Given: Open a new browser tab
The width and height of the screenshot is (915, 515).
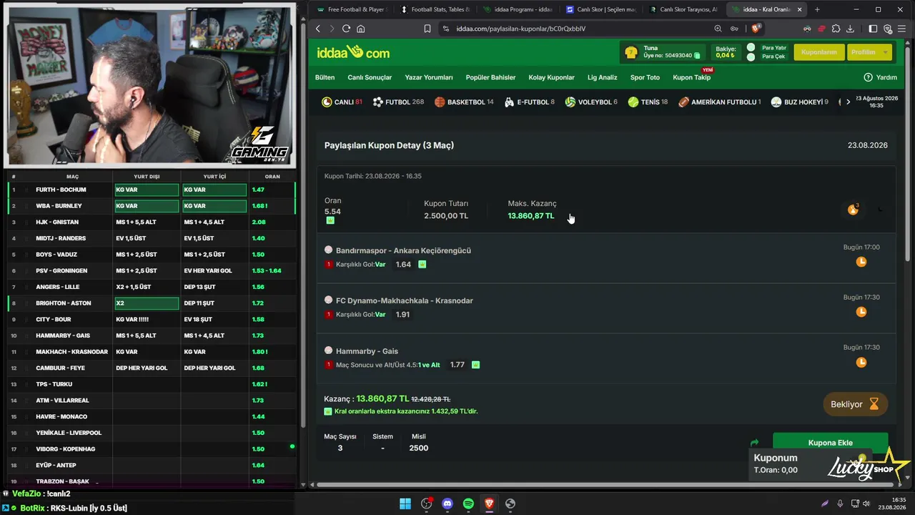Looking at the screenshot, I should click(817, 9).
